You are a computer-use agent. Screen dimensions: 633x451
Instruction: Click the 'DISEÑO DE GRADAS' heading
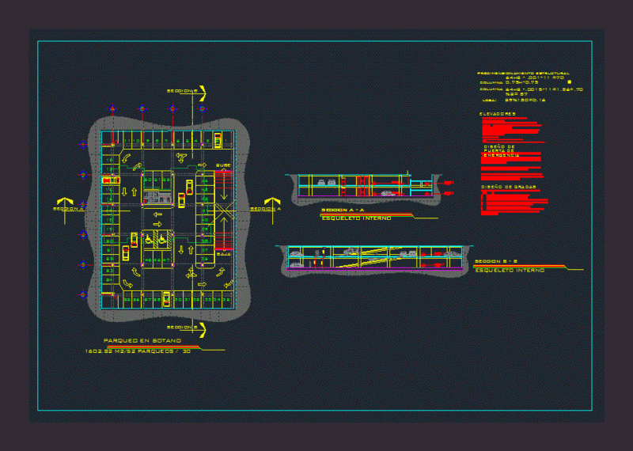[x=509, y=188]
